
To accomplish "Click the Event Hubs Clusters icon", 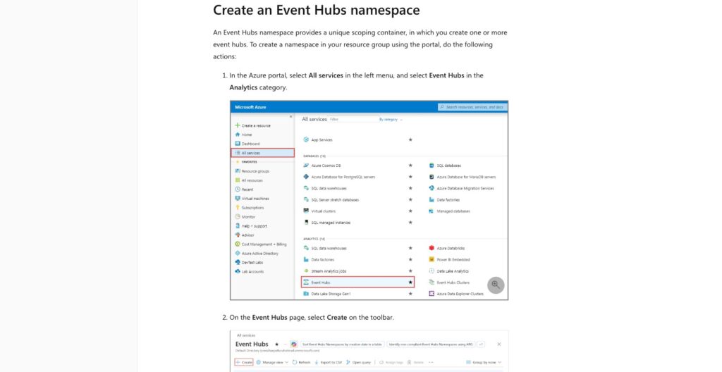I will point(432,283).
